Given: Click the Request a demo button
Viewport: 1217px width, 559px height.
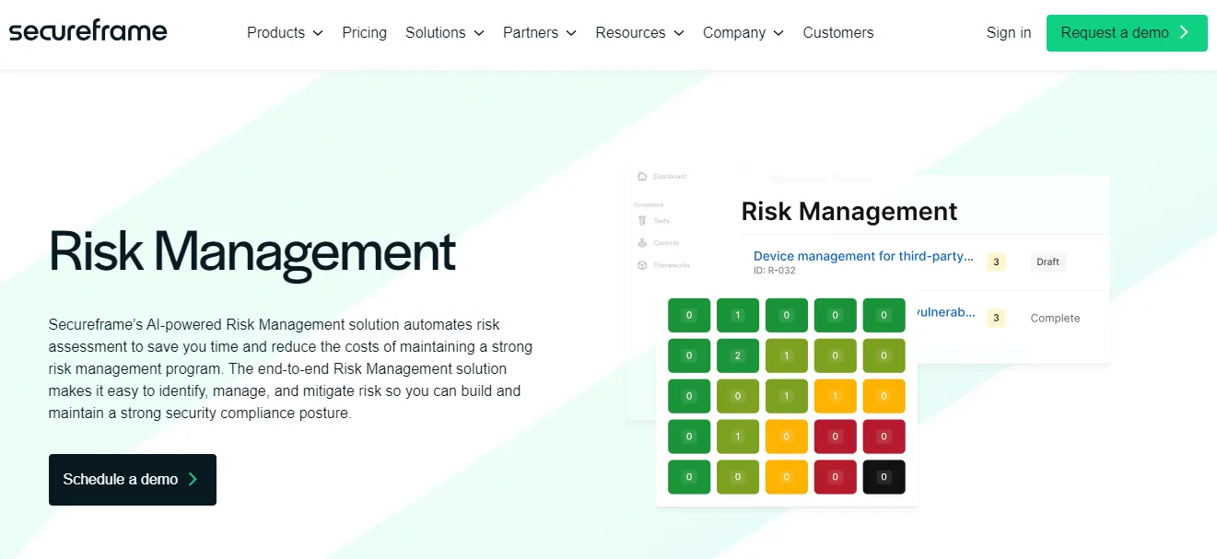Looking at the screenshot, I should (x=1127, y=33).
